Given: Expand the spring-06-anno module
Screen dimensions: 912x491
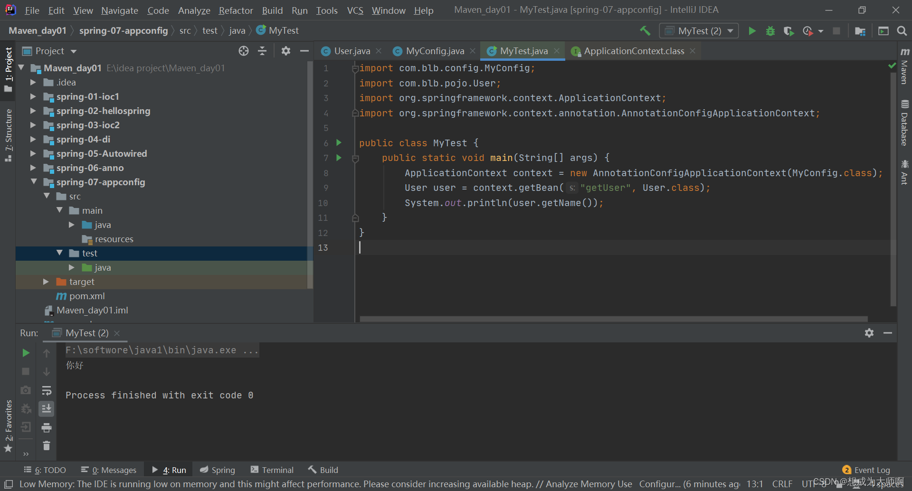Looking at the screenshot, I should tap(33, 168).
